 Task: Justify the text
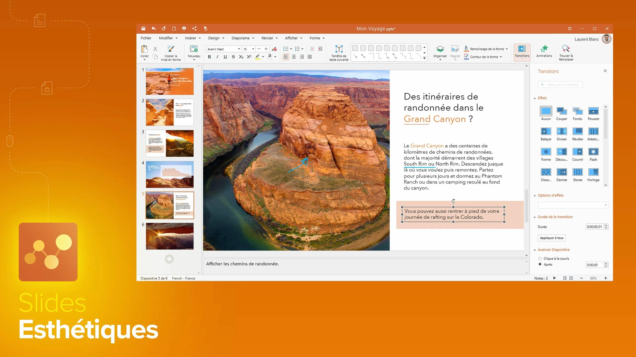click(310, 57)
